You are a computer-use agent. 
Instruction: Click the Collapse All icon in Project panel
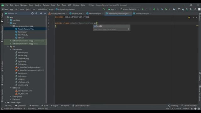36,13
